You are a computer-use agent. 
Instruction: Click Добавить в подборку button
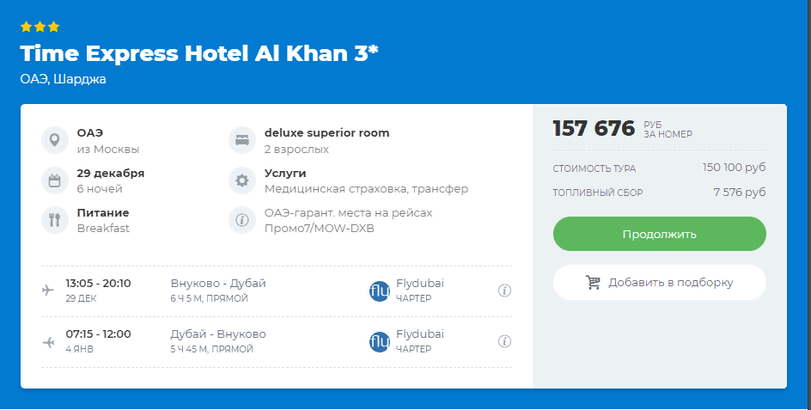pos(659,282)
